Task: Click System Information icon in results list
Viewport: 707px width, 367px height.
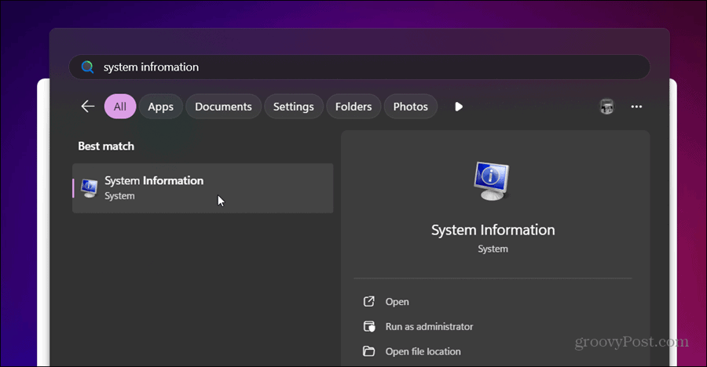Action: tap(90, 188)
